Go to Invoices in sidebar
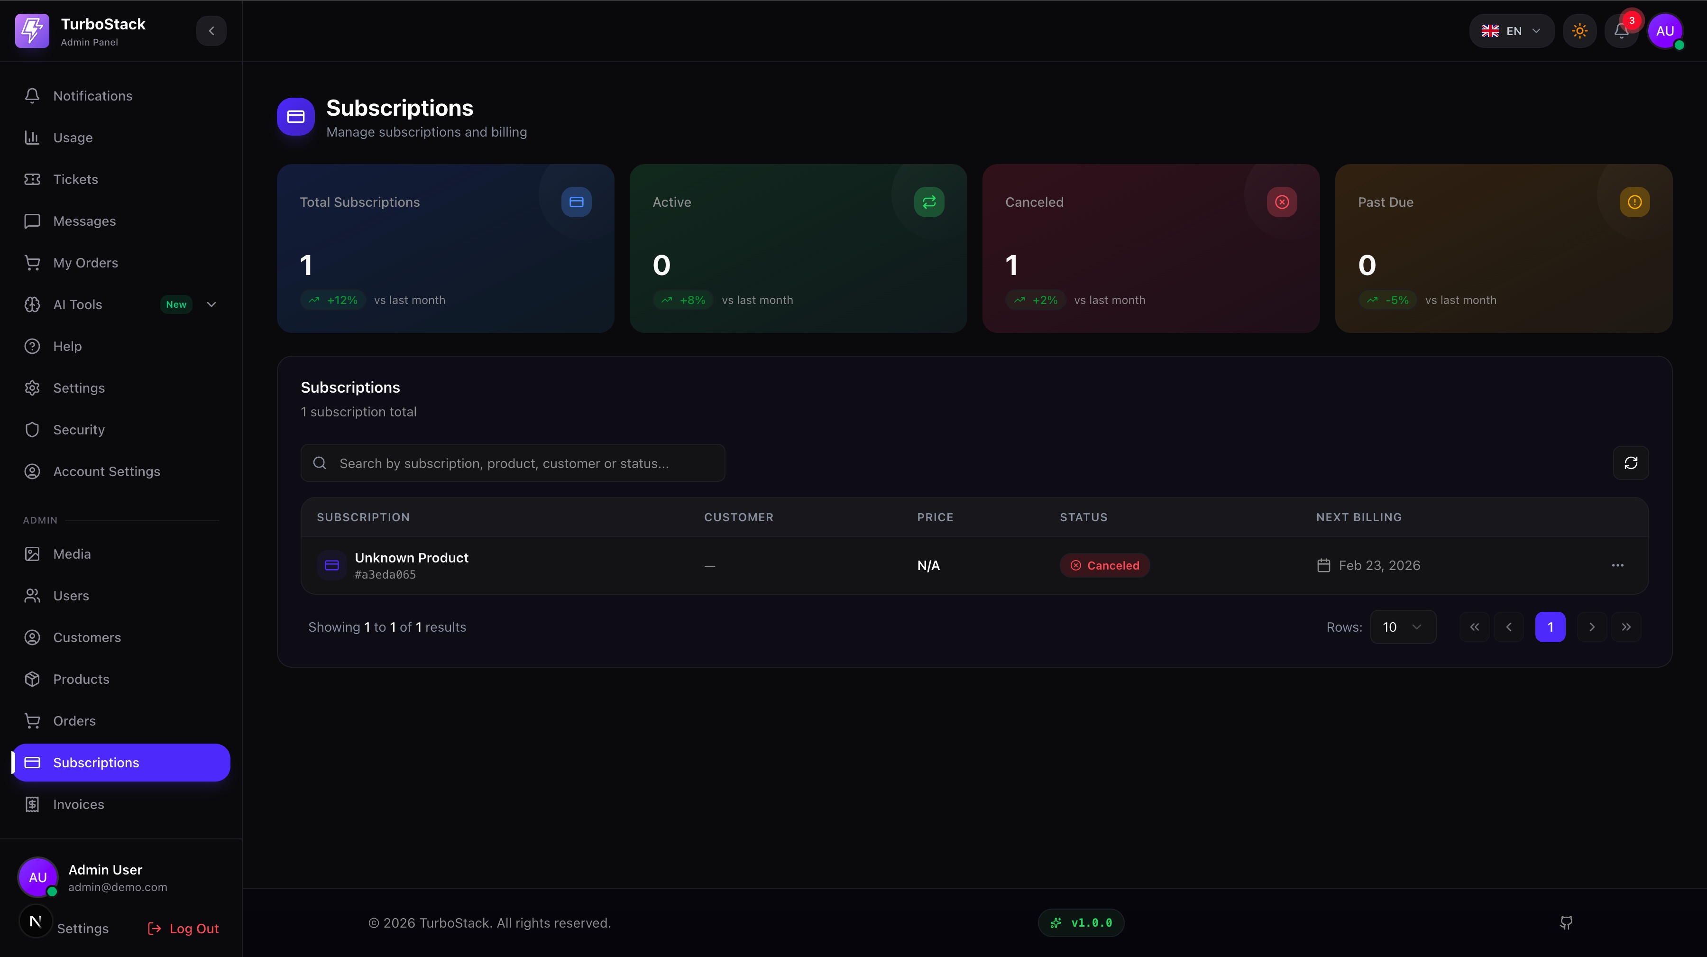 pyautogui.click(x=78, y=804)
